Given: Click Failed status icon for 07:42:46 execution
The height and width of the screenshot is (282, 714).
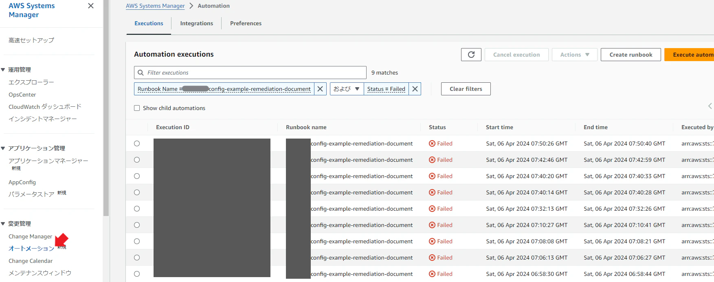Looking at the screenshot, I should [432, 160].
